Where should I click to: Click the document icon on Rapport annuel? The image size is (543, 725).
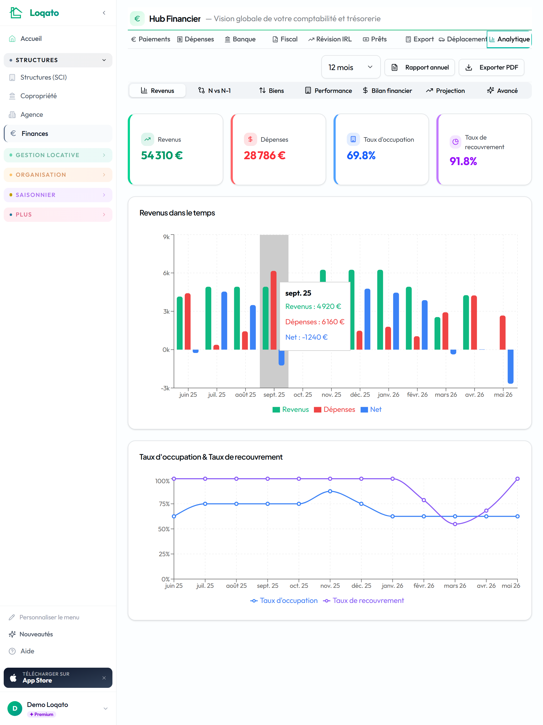(394, 67)
